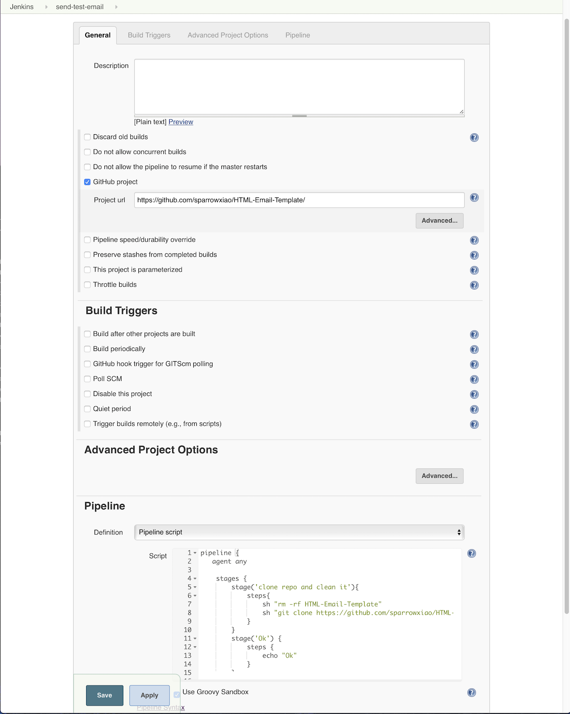Check Preserve stashes from completed builds

pos(87,255)
